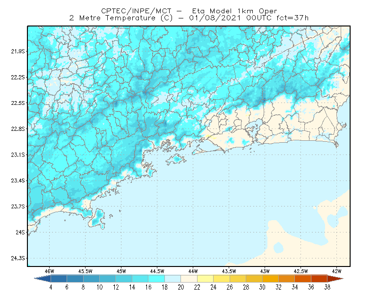Click the '2 Metre Temperature (C)' subtitle
This screenshot has height=292, width=378.
pyautogui.click(x=121, y=18)
